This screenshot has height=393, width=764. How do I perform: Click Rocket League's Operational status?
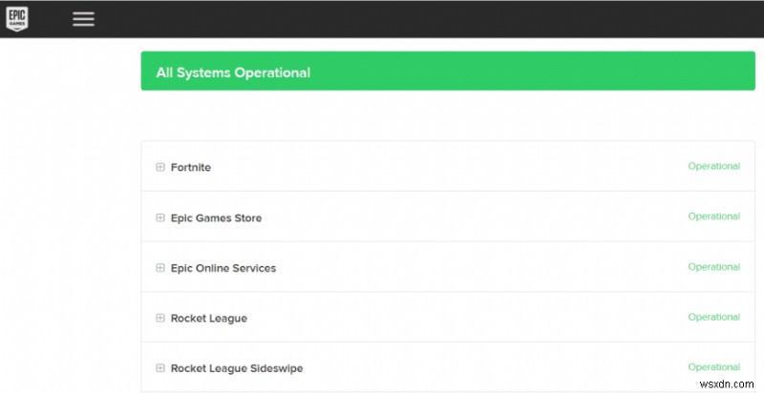[x=713, y=317]
